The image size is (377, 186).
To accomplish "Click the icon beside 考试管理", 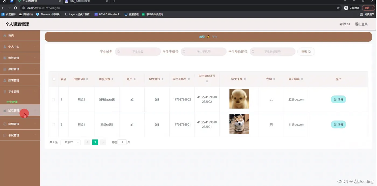I will tap(5, 136).
